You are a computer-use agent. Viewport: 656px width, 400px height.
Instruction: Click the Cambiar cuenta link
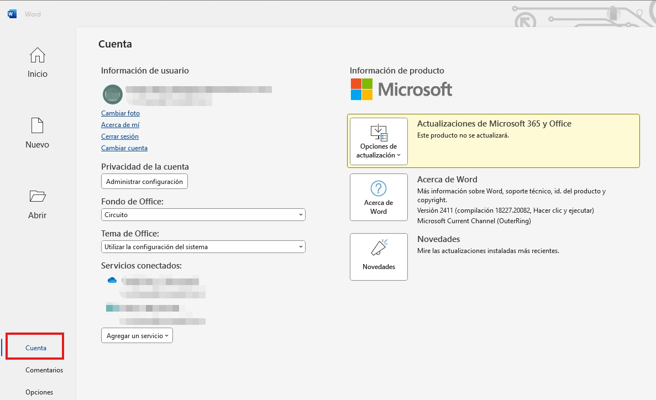tap(124, 148)
